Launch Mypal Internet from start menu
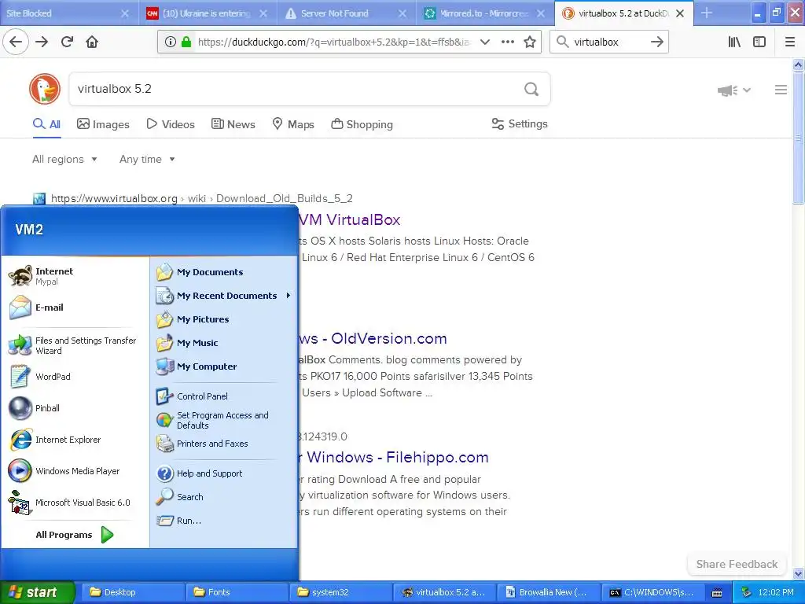 [75, 276]
